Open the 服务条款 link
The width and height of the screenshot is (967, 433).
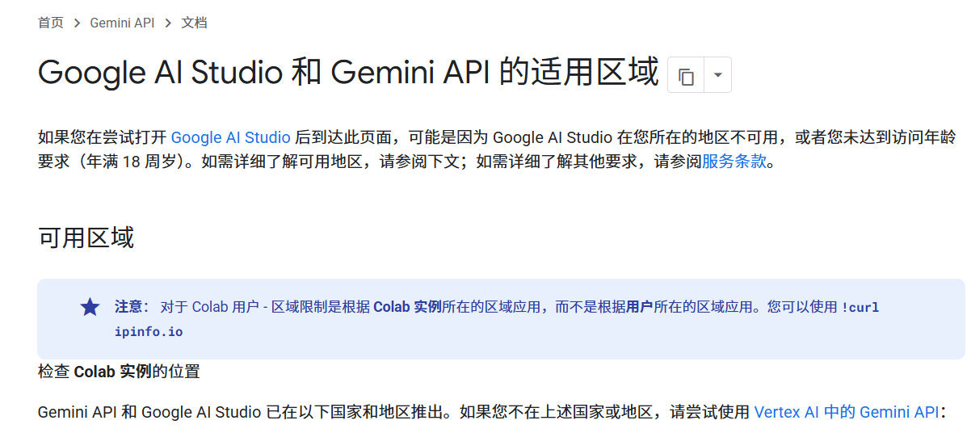[x=734, y=161]
